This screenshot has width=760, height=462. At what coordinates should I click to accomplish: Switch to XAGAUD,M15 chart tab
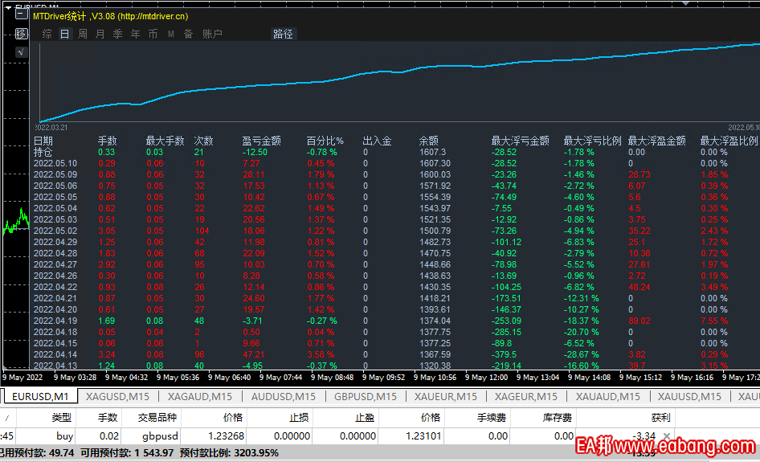click(200, 397)
